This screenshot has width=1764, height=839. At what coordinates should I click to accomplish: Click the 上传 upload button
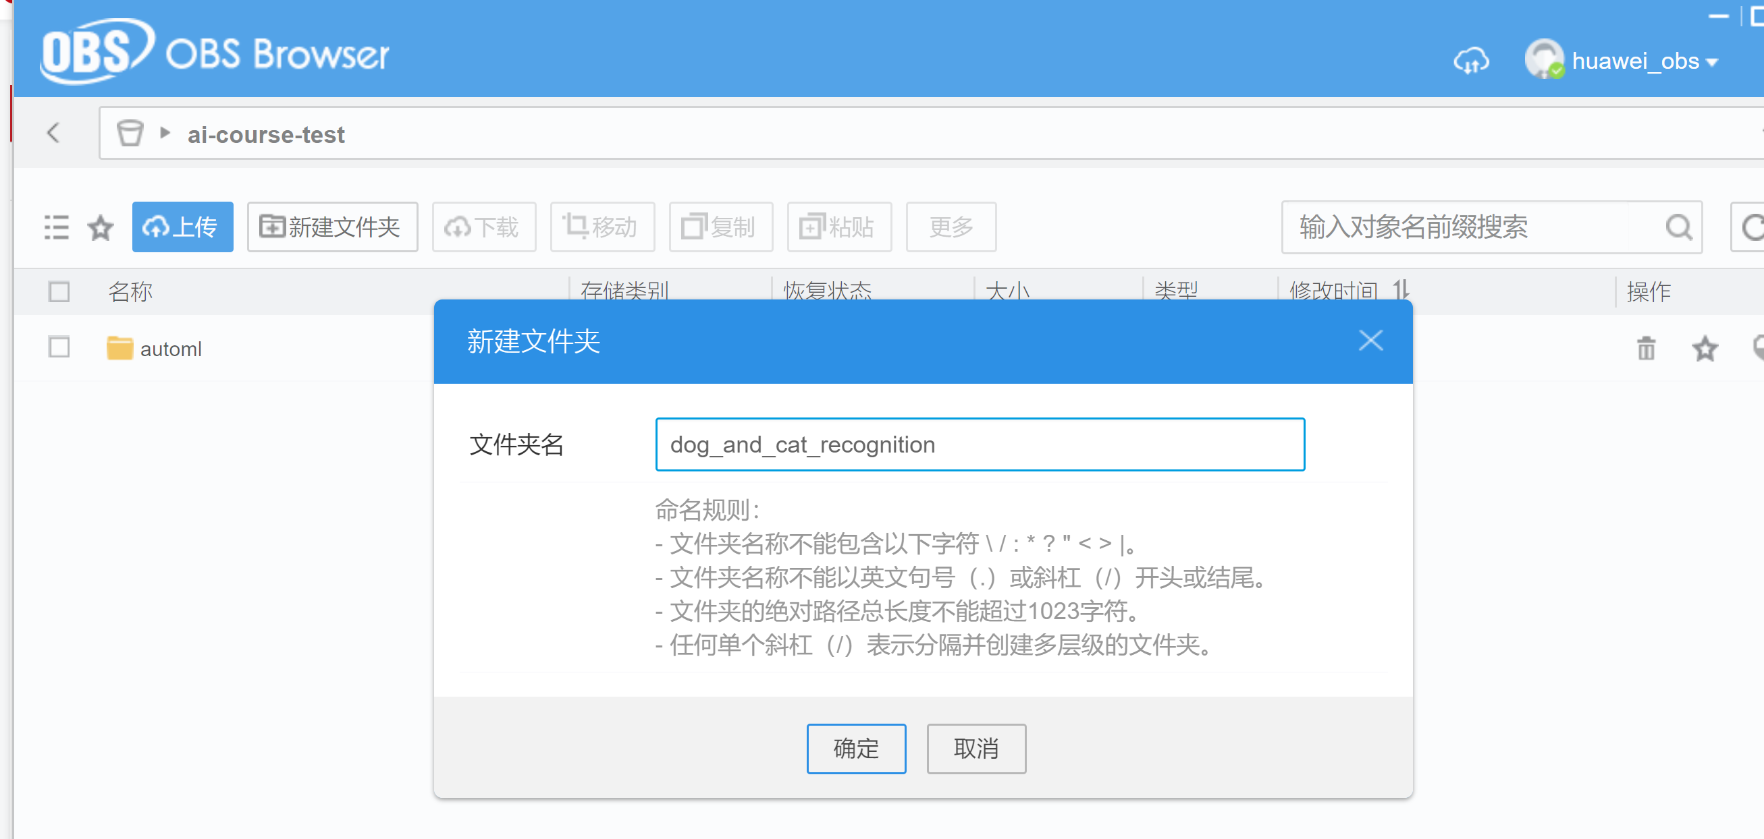[x=182, y=227]
